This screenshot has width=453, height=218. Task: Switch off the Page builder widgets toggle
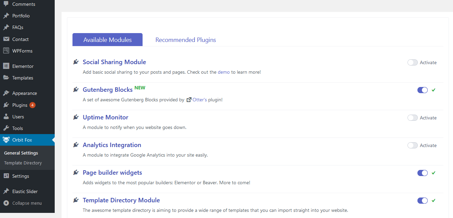point(423,173)
